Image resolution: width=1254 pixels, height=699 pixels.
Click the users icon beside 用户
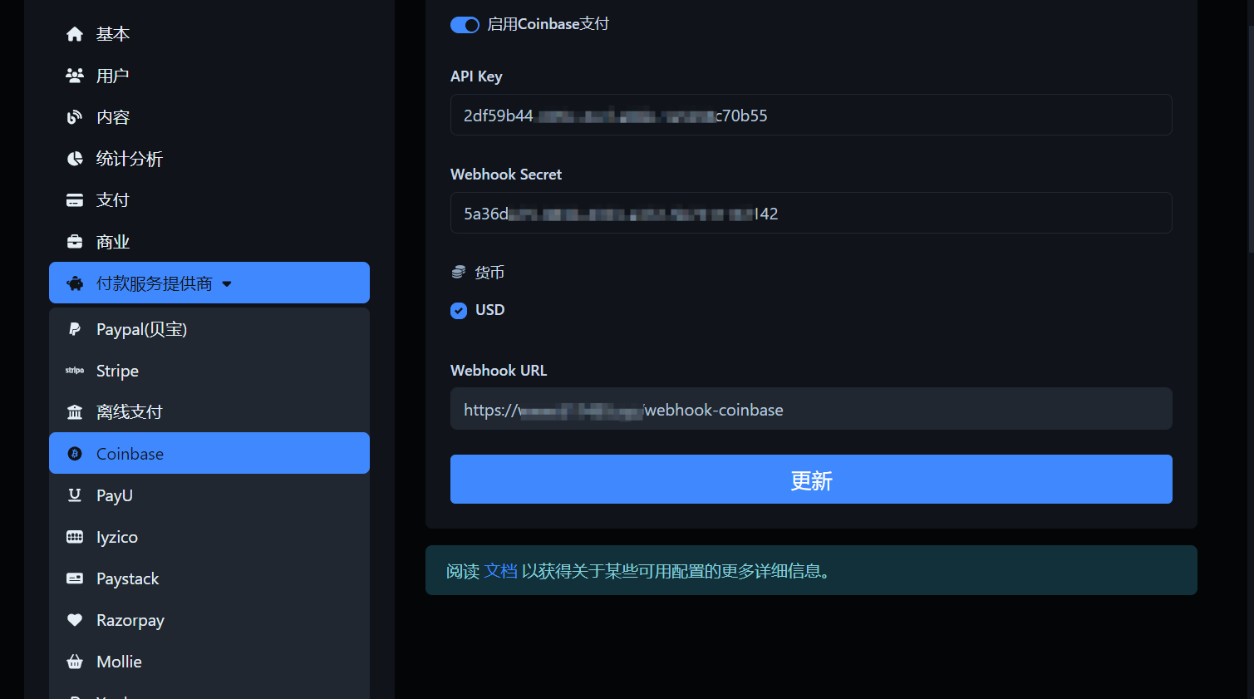coord(75,76)
